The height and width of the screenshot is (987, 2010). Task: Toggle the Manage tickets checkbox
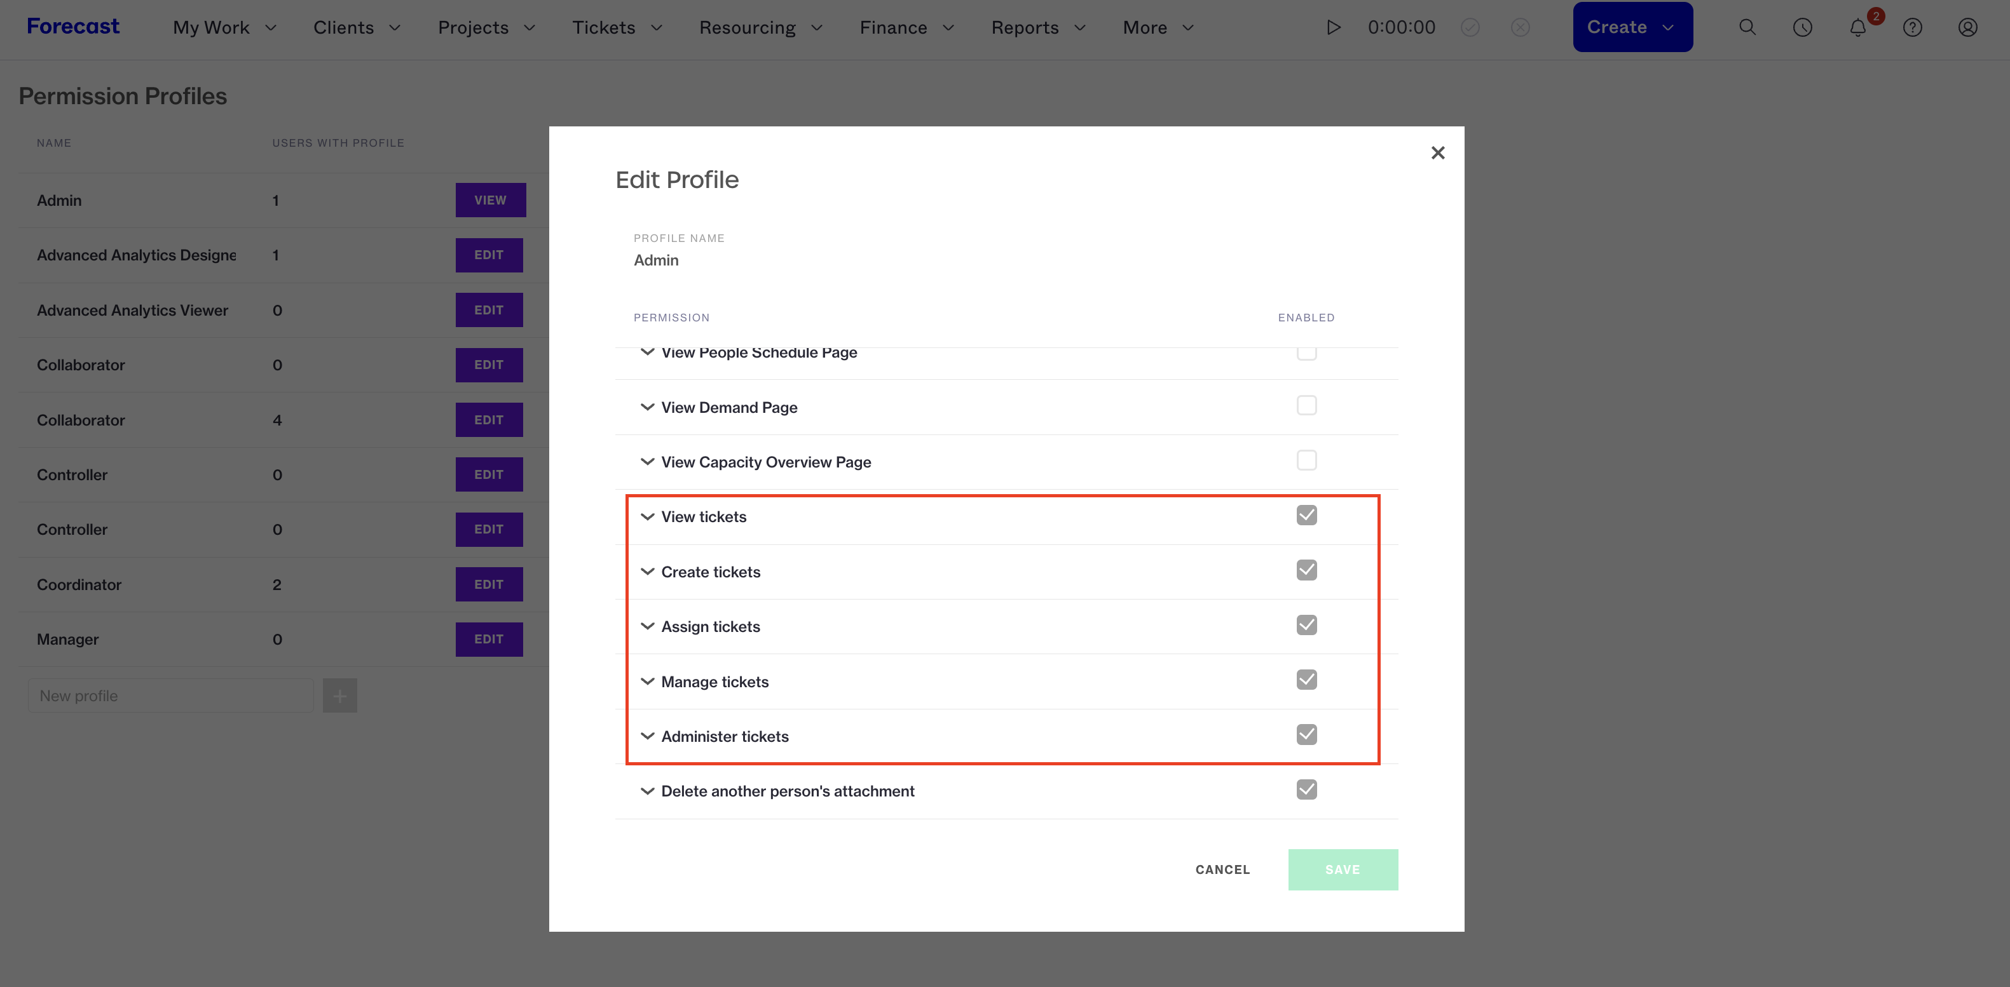[1307, 680]
